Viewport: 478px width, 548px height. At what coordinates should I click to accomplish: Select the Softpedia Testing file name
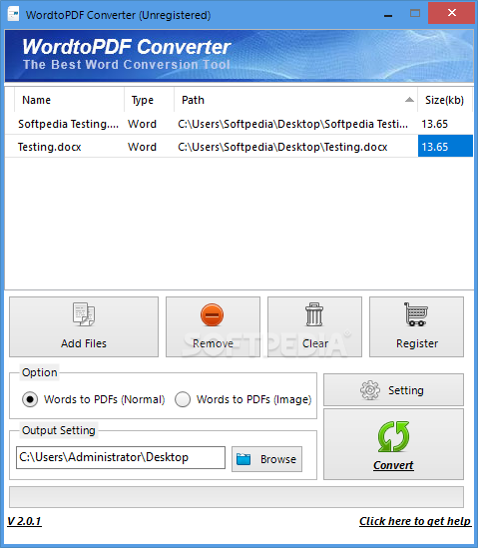[x=68, y=124]
